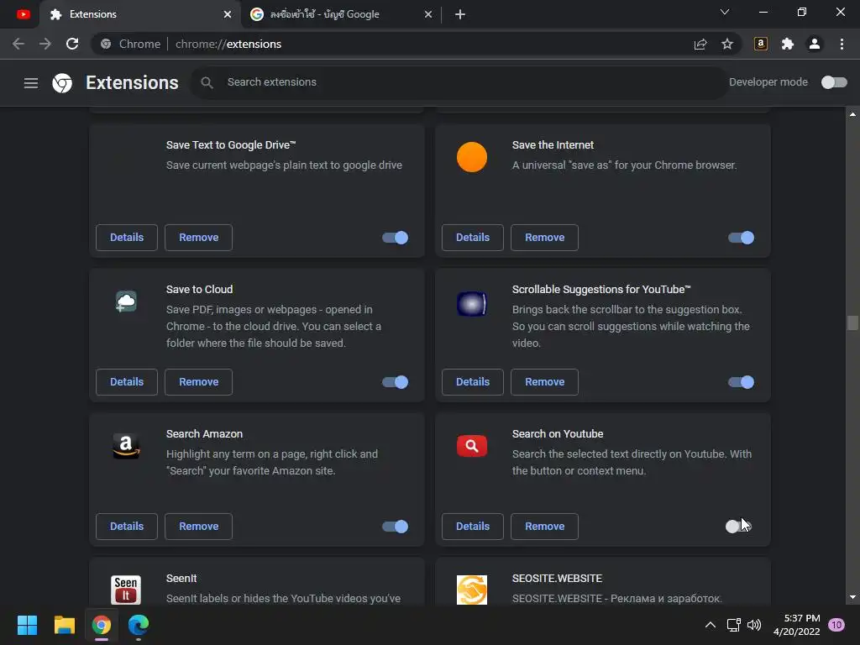Show hidden system tray icons
The width and height of the screenshot is (860, 645).
(x=711, y=625)
